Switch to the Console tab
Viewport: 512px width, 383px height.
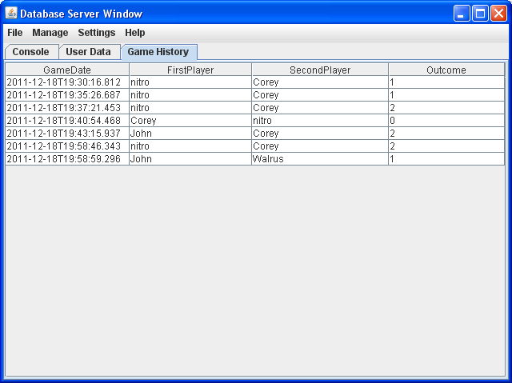pos(31,52)
